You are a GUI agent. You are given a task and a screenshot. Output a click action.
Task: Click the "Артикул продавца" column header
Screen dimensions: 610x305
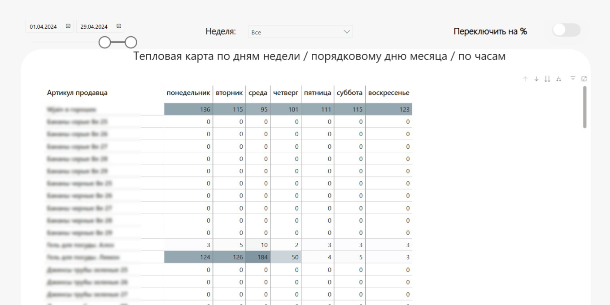pos(77,93)
